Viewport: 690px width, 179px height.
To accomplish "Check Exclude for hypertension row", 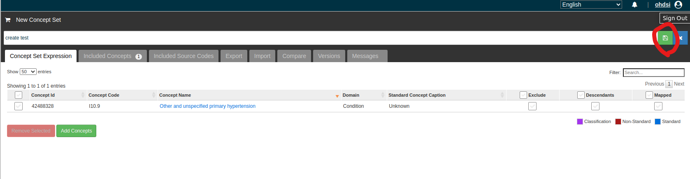I will pyautogui.click(x=532, y=106).
